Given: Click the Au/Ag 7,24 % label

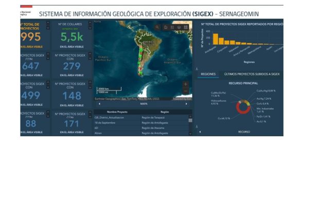Looking at the screenshot, I should [264, 99].
